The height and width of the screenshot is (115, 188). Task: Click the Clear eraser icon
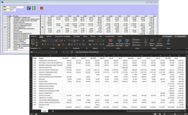[146, 45]
